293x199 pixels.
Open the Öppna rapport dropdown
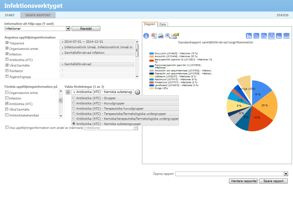pyautogui.click(x=286, y=174)
